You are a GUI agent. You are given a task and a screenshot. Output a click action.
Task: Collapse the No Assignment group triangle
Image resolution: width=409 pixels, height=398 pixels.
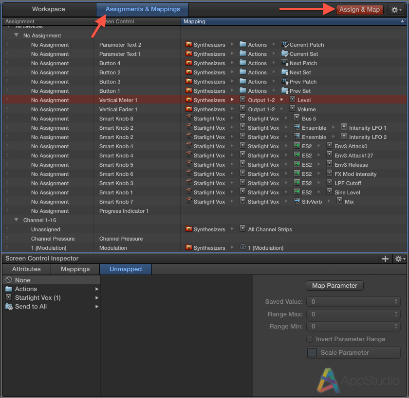pos(17,35)
